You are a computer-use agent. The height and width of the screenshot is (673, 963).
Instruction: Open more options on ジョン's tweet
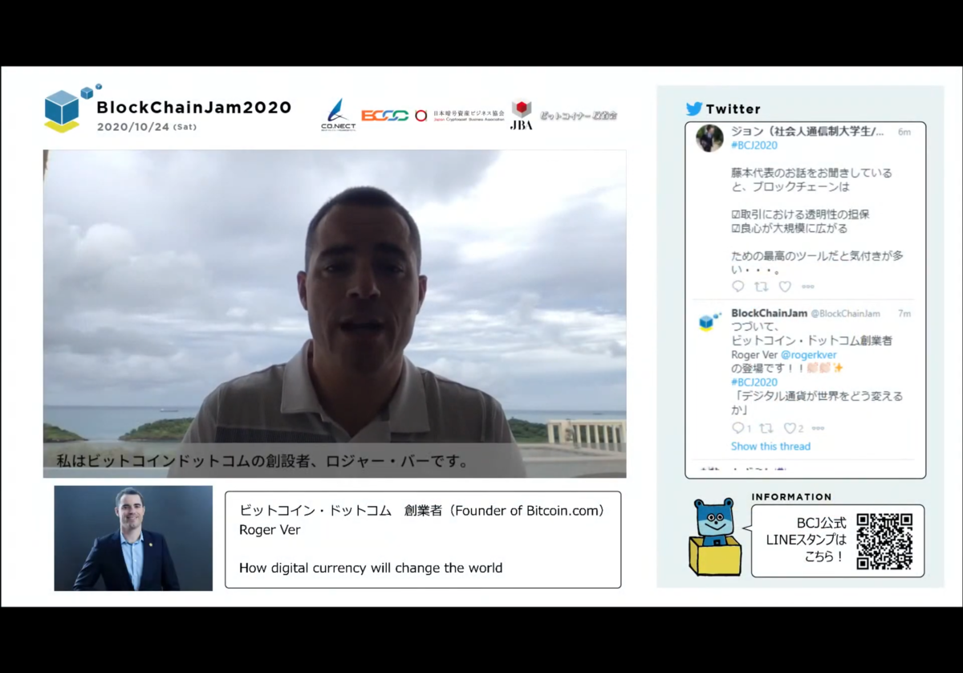807,287
